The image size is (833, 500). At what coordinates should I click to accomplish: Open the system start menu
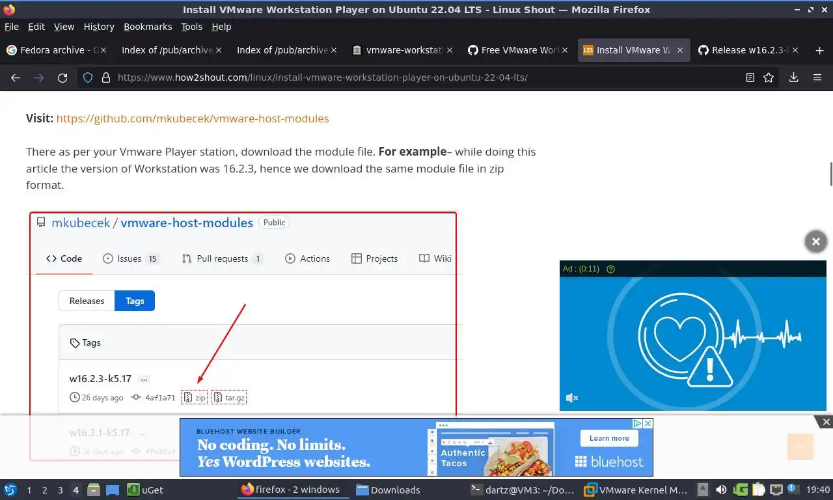coord(10,490)
